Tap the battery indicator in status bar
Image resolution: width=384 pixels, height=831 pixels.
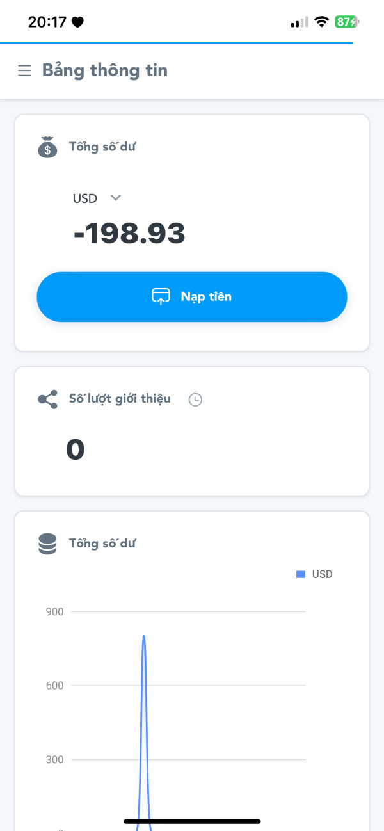(x=347, y=22)
